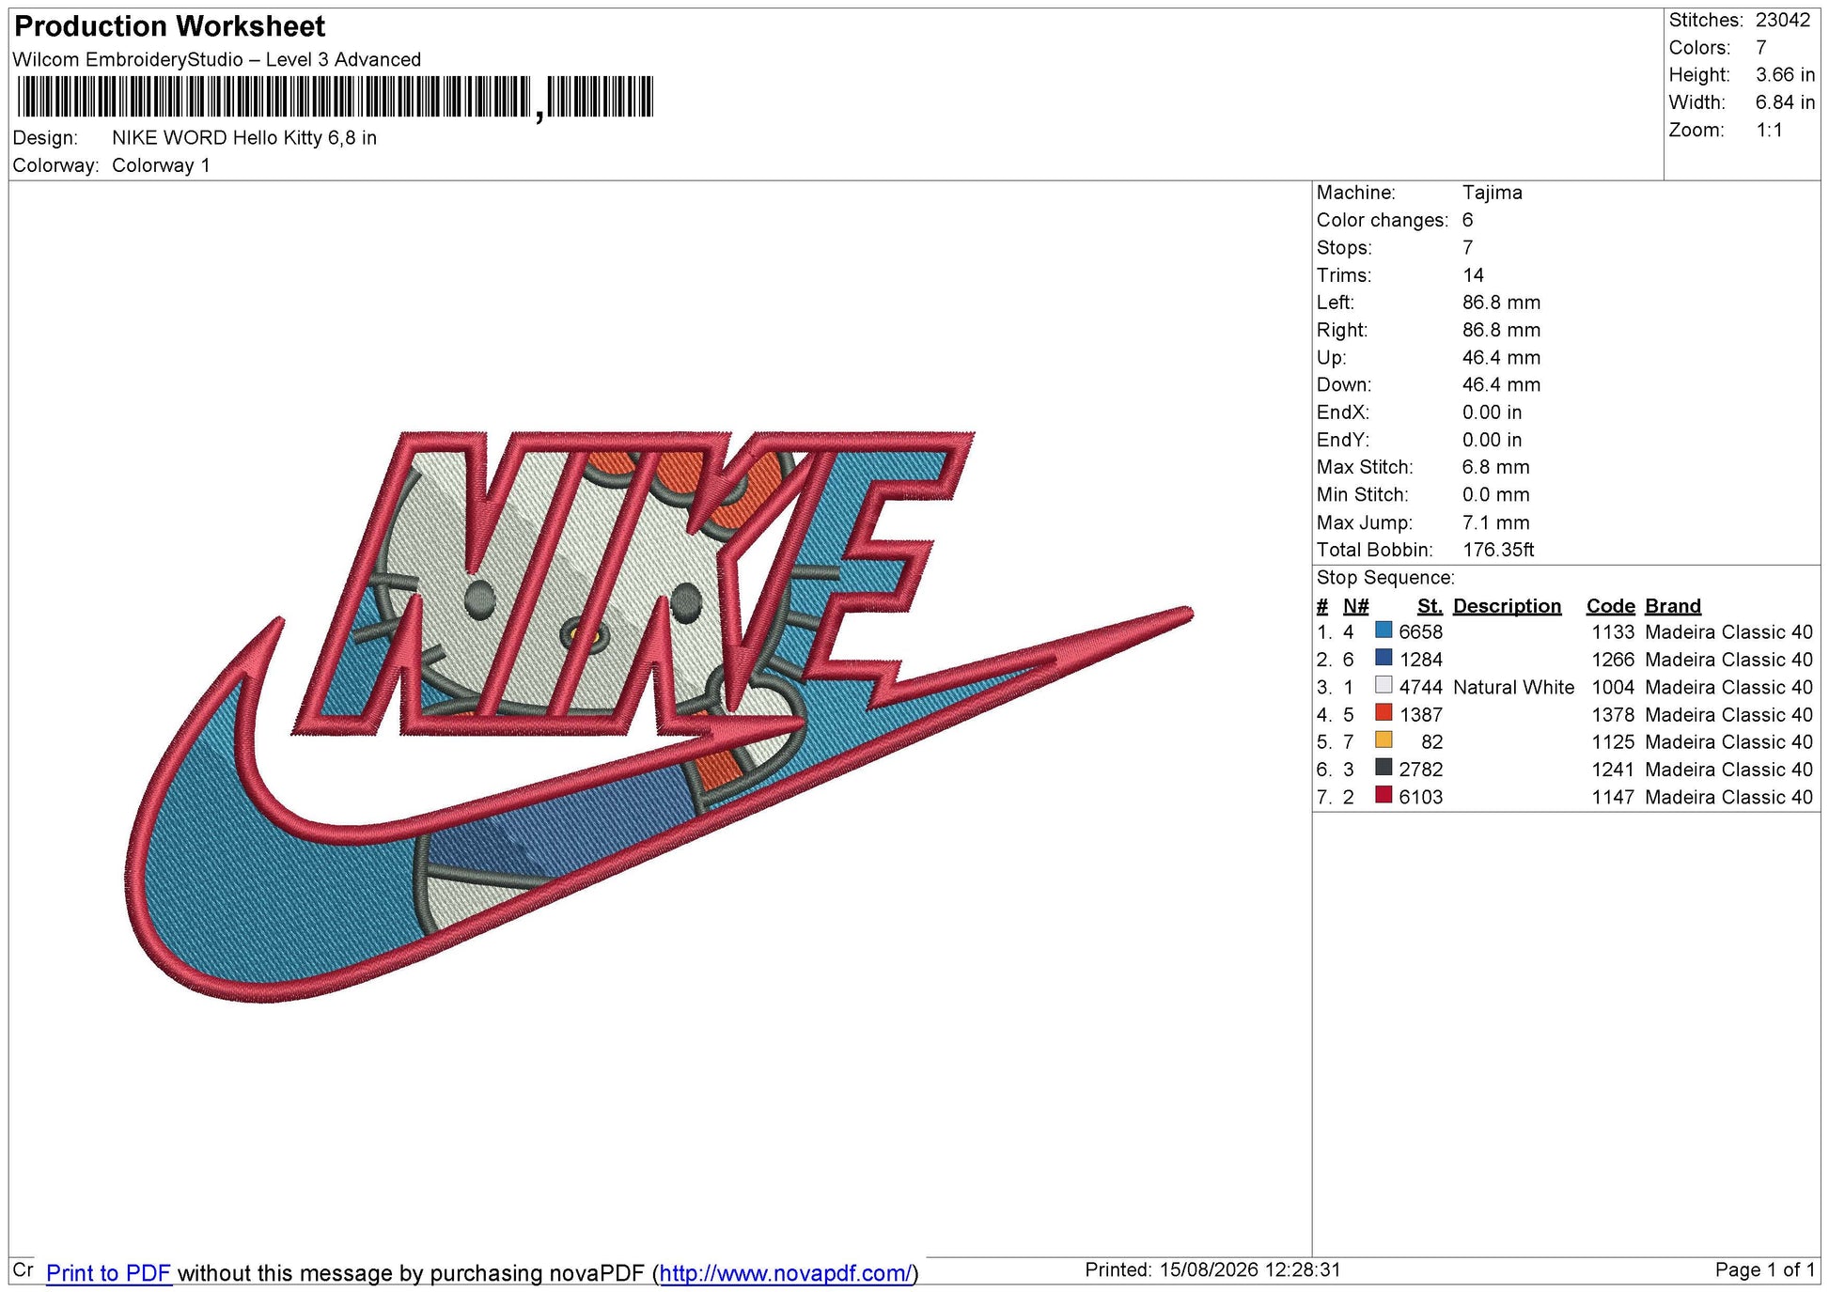Click the Brand column header
Viewport: 1829px width, 1292px height.
[x=1673, y=606]
